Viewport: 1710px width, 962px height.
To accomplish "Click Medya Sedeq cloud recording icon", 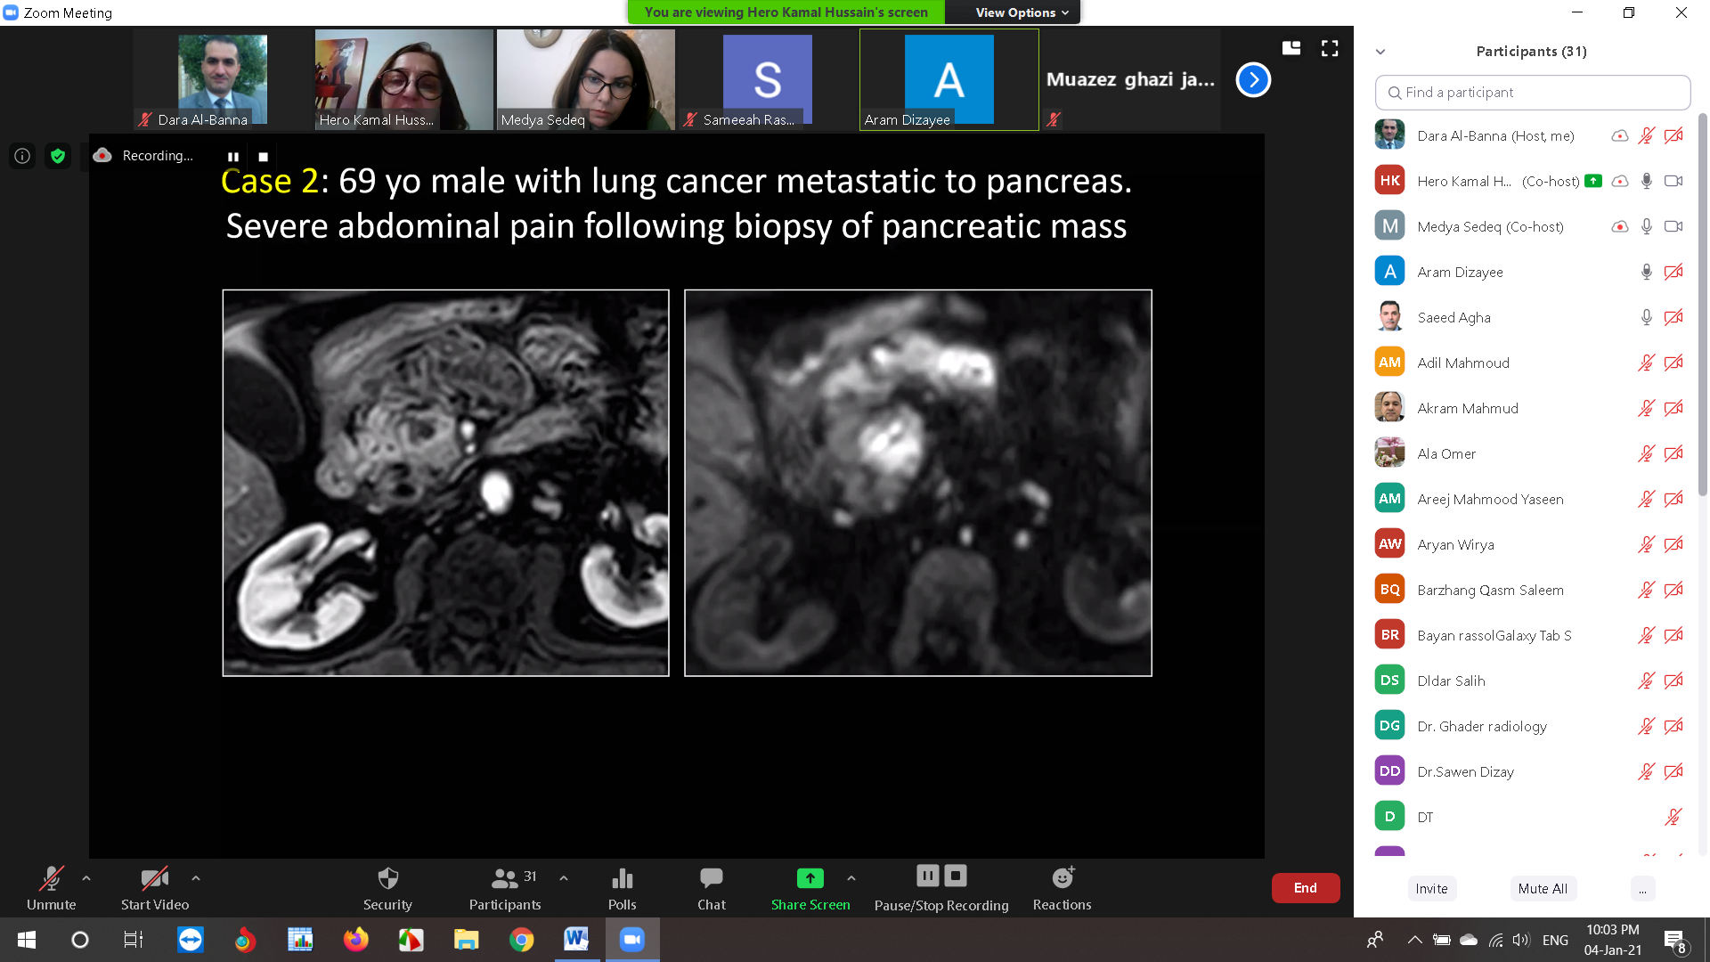I will tap(1620, 226).
